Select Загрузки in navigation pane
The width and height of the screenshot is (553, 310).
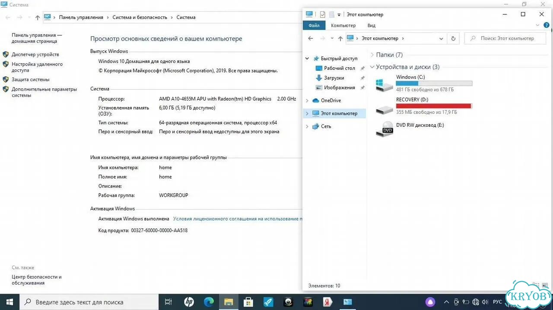coord(334,78)
